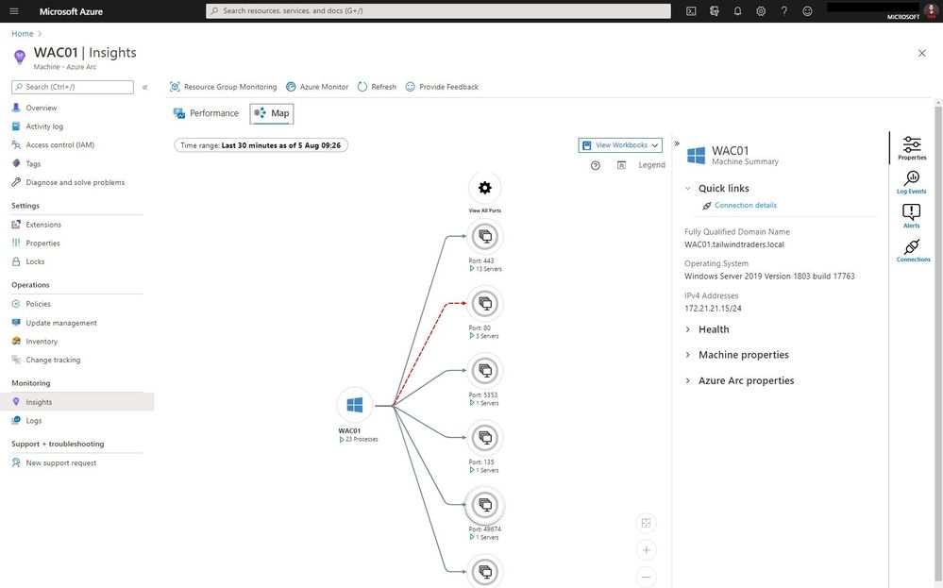Select the Port: 443 server group node
The image size is (943, 588).
(485, 236)
